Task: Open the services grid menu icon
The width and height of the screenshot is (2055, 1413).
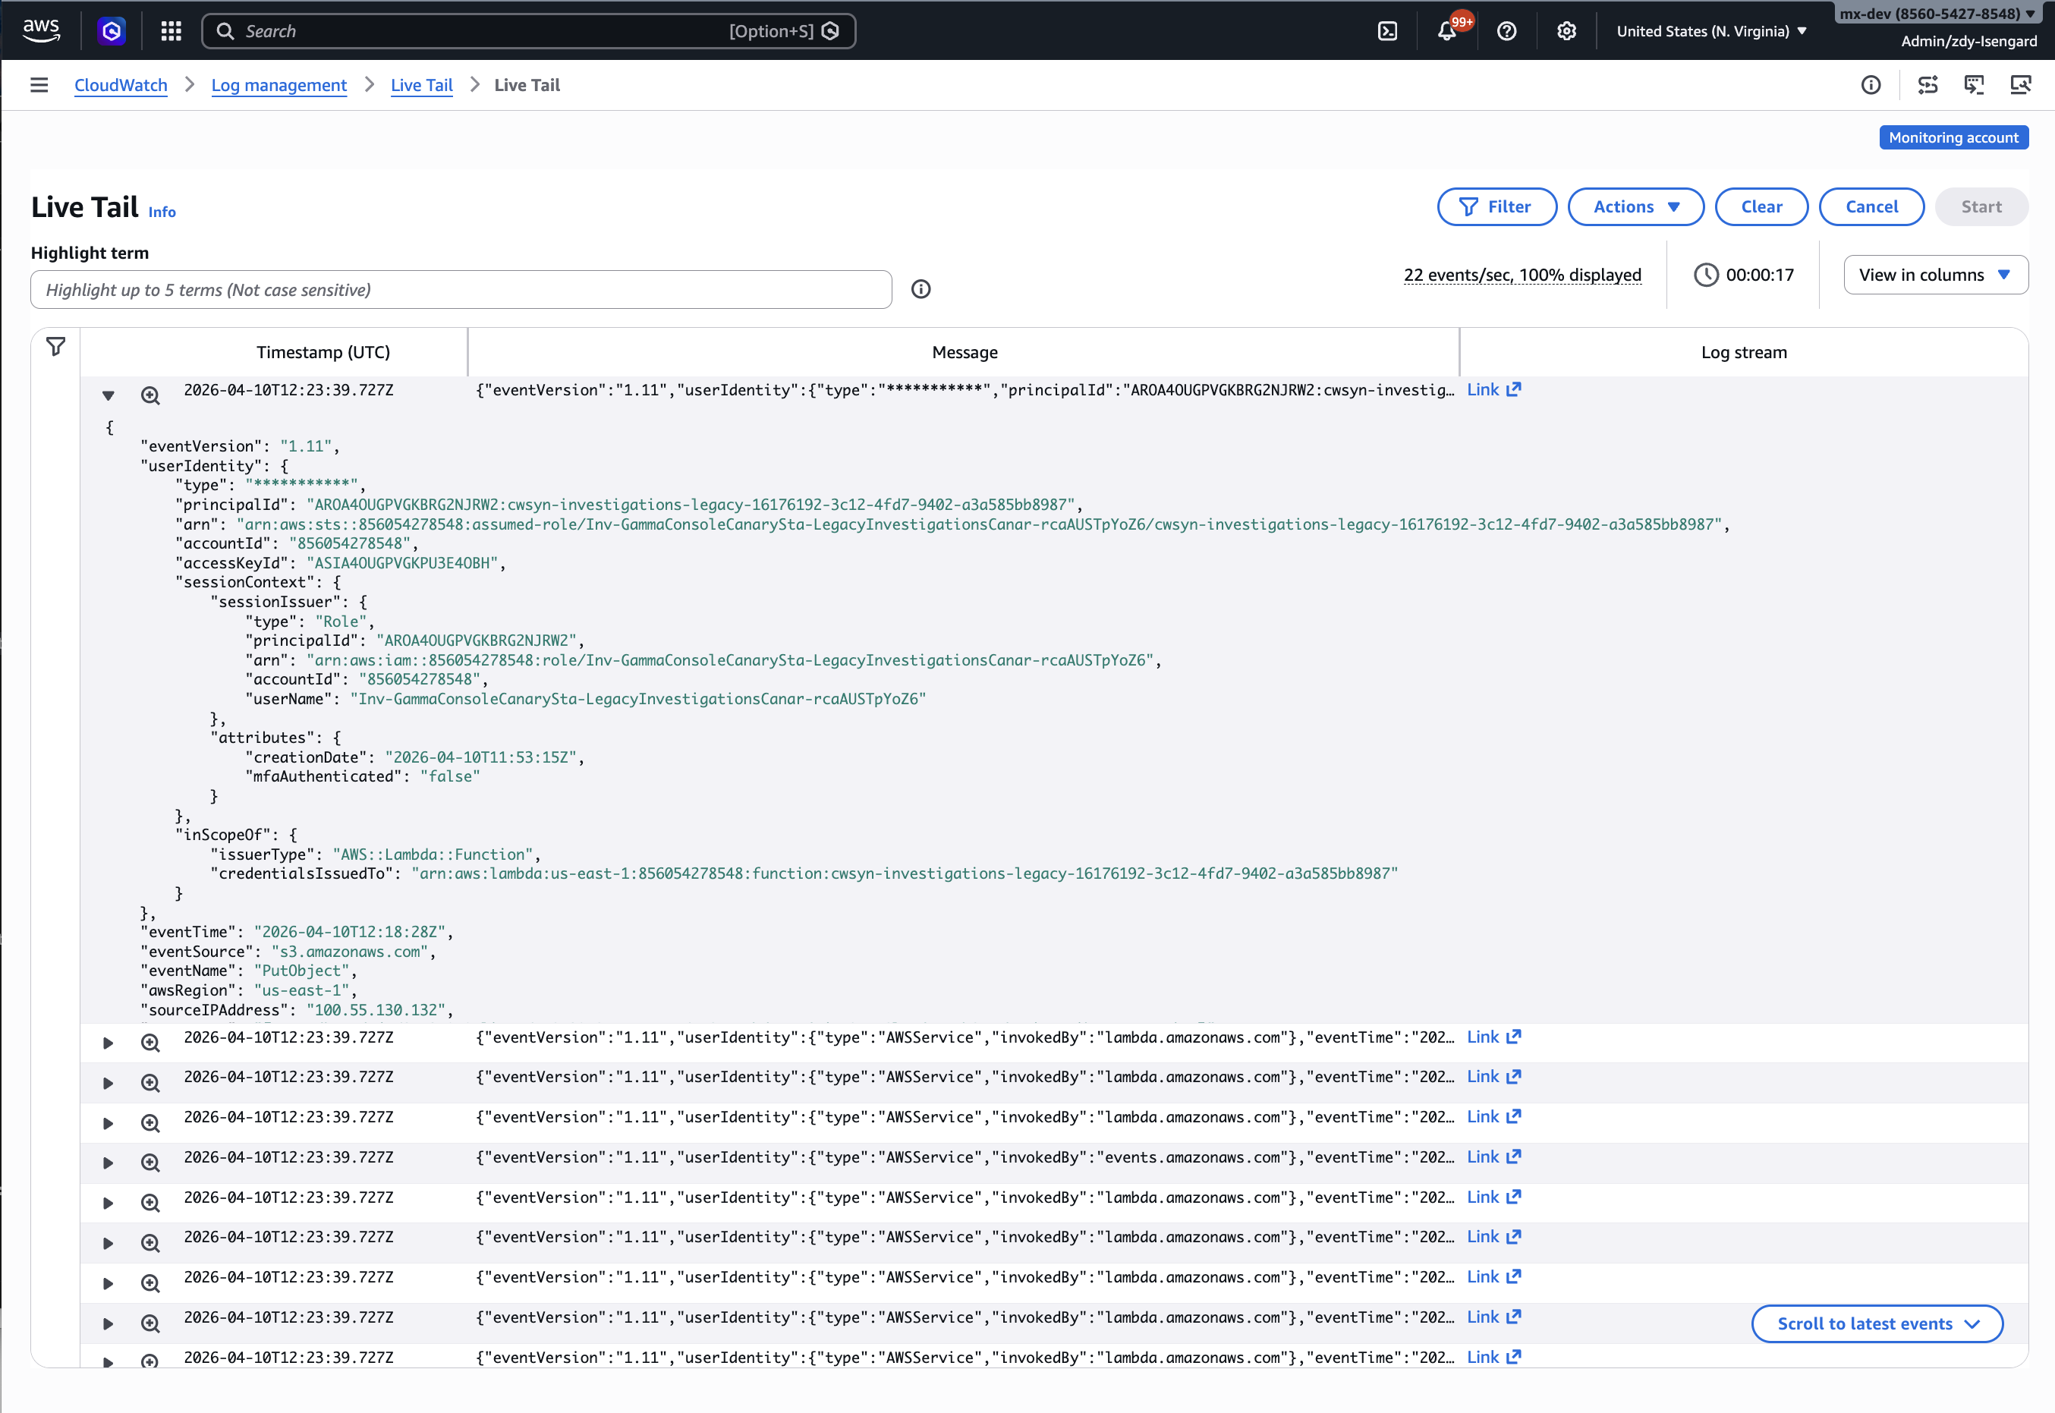Action: click(x=171, y=31)
